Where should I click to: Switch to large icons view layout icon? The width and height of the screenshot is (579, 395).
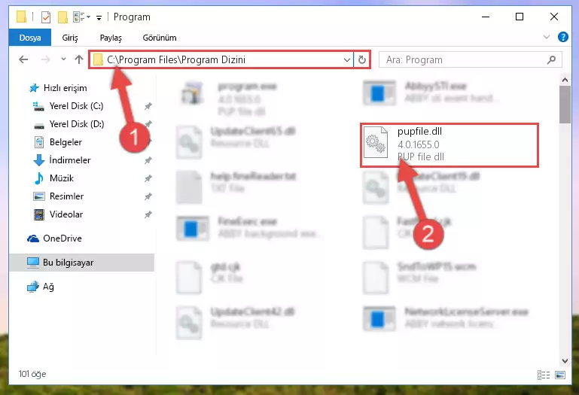click(x=560, y=375)
